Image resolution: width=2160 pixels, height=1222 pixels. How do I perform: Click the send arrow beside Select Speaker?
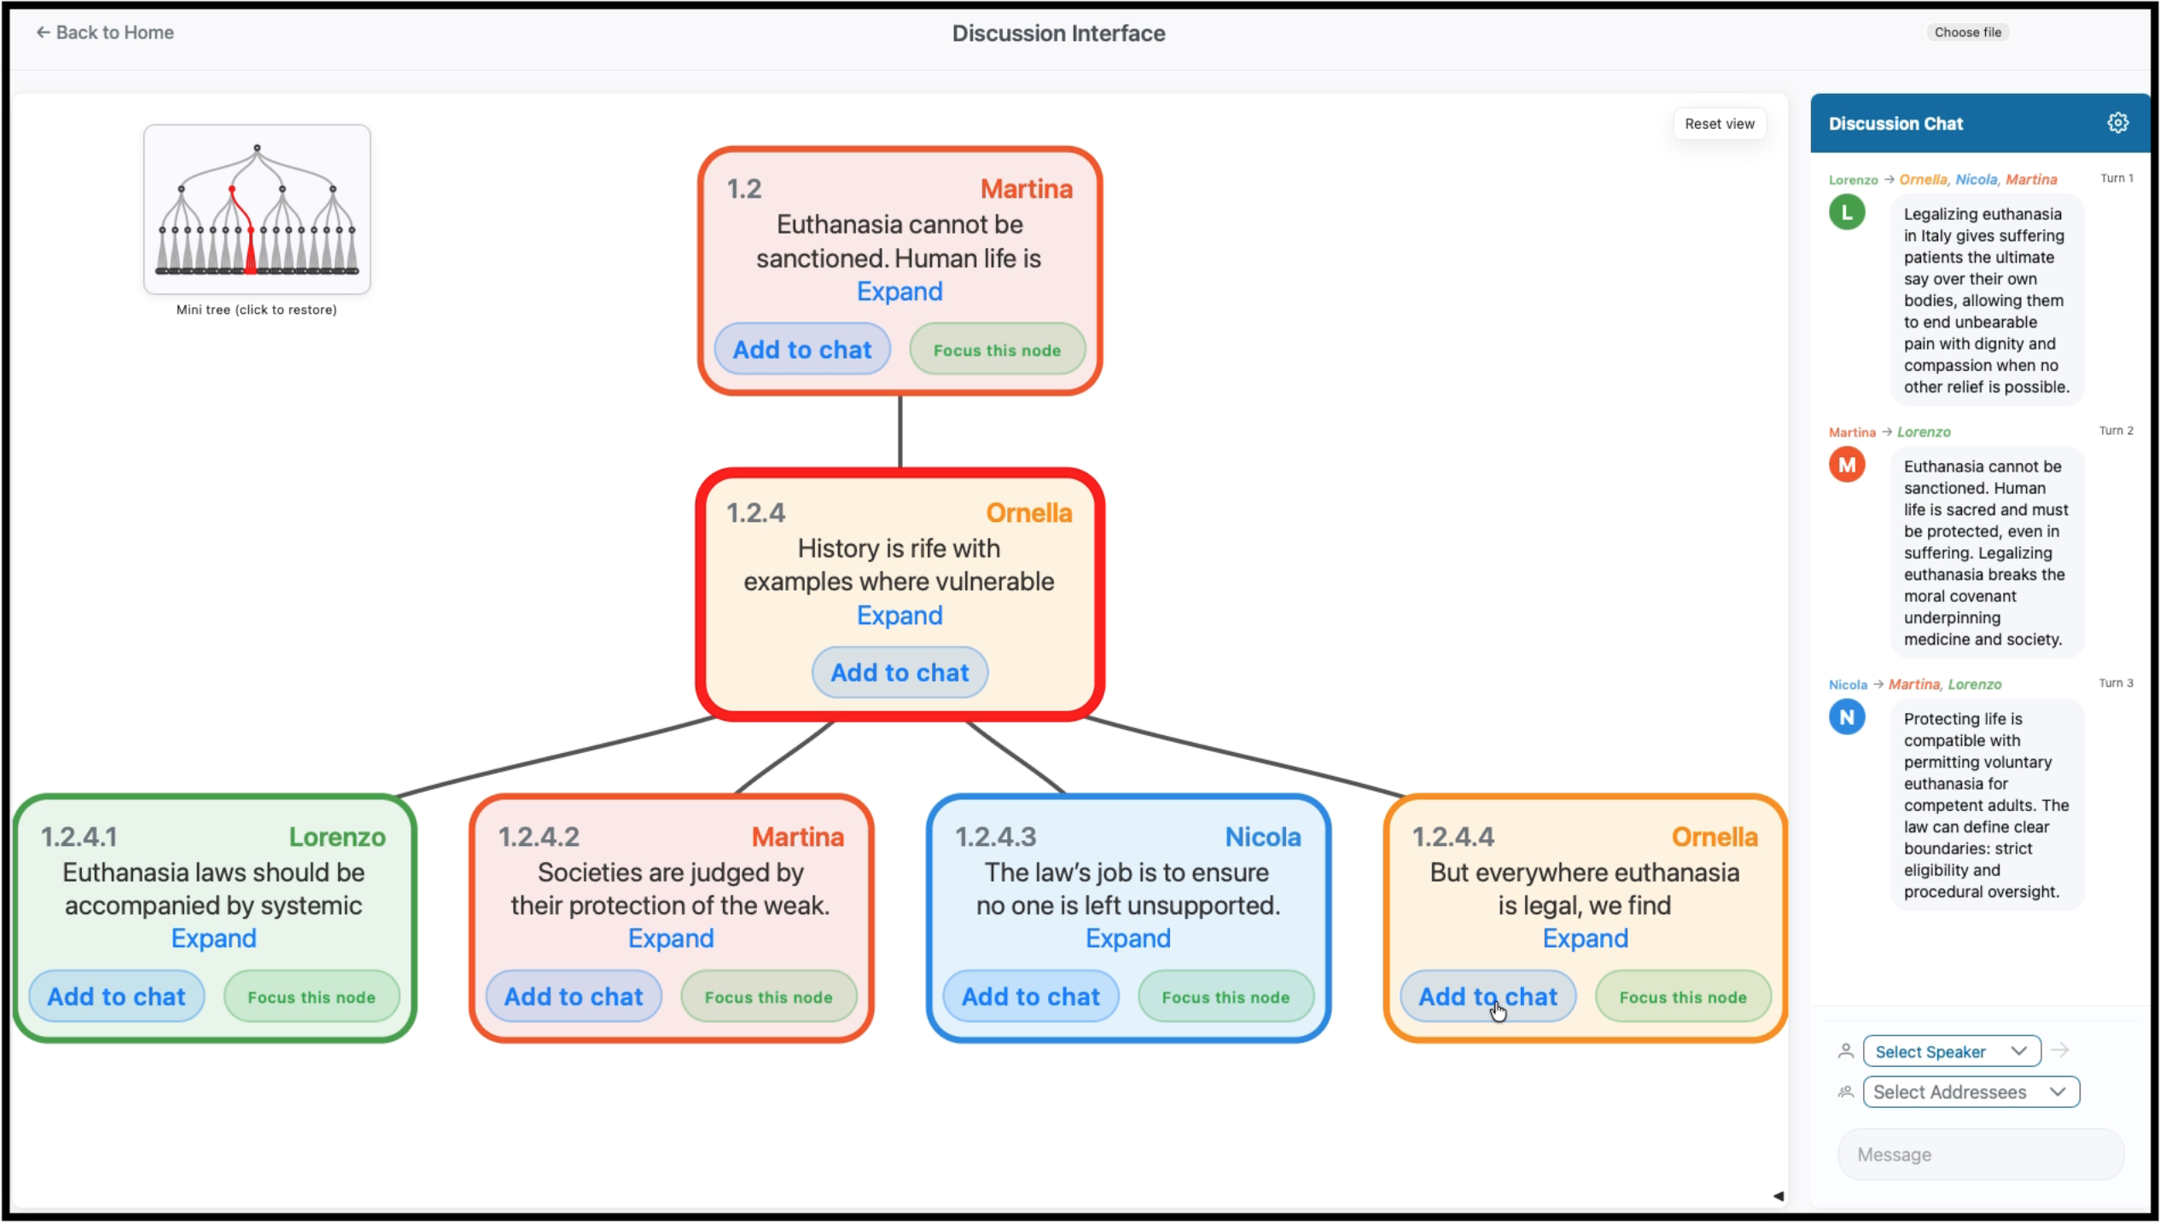coord(2059,1050)
